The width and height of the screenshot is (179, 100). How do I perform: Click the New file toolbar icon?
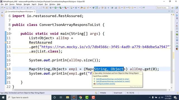point(2,8)
